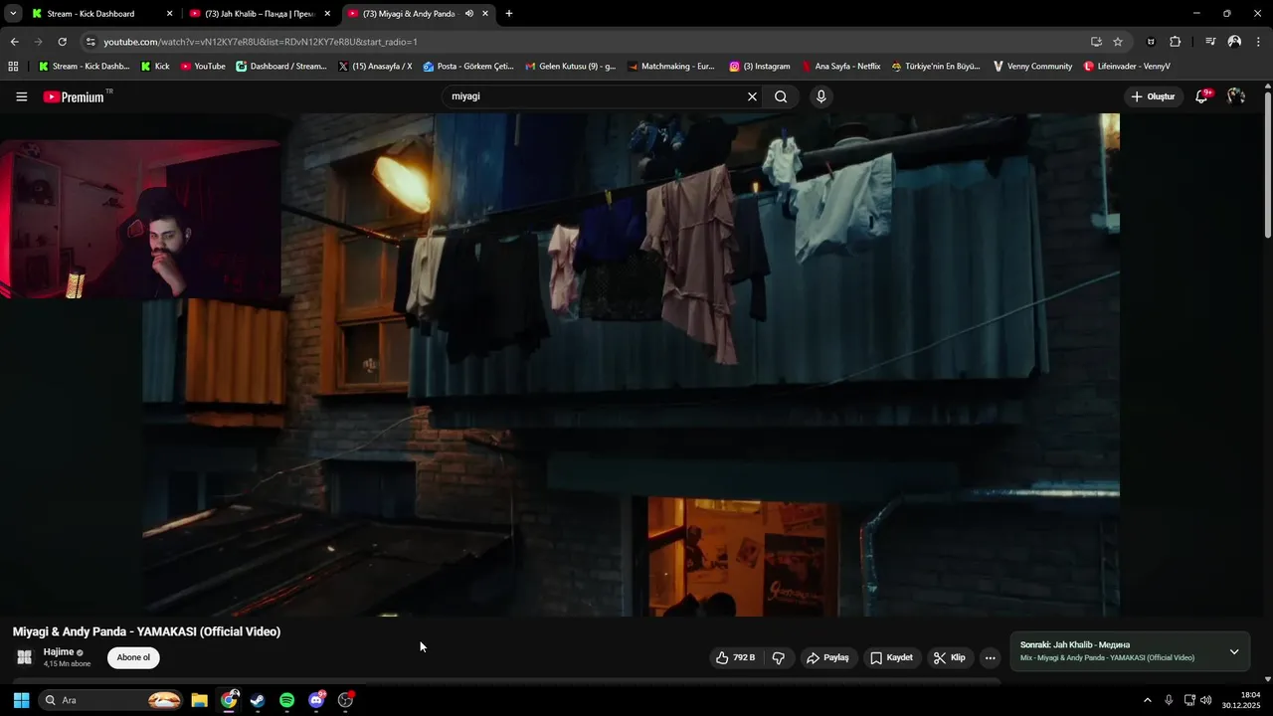Viewport: 1273px width, 716px height.
Task: Switch to Jah Khalib – Панда tab
Action: (x=260, y=14)
